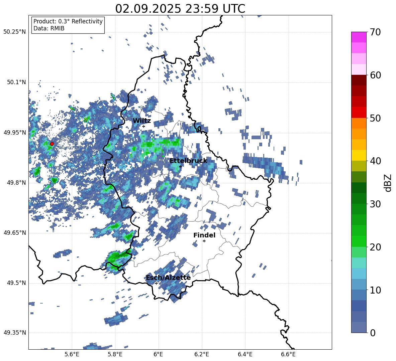Click the dBZ colorbar axis label
The width and height of the screenshot is (396, 361).
[x=388, y=183]
